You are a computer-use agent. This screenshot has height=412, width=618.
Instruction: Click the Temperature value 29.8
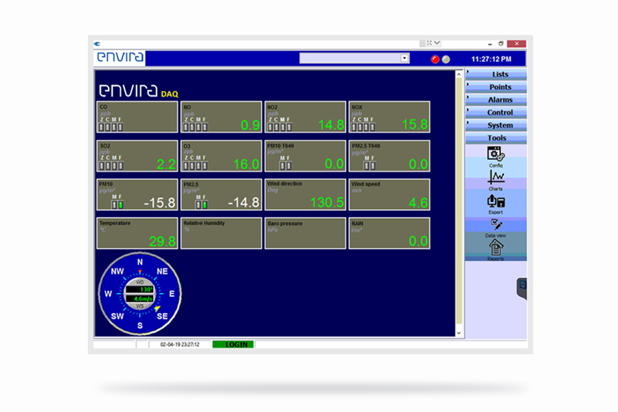pos(162,241)
